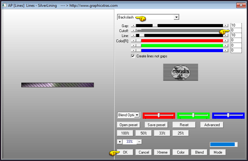
Task: Set preview zoom to 100%
Action: [x=125, y=133]
